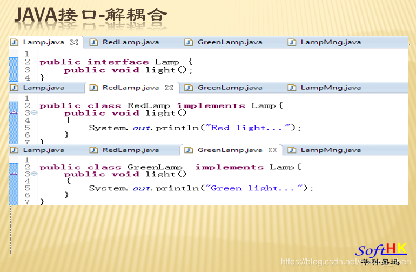The height and width of the screenshot is (272, 416).
Task: Click Java file icon of top RedLamp.java tab
Action: (93, 42)
